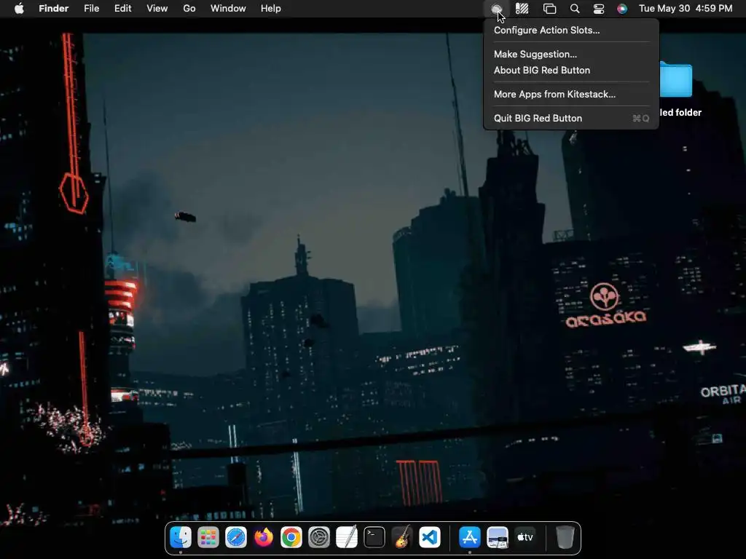Open the Window menu
The image size is (746, 559).
228,9
